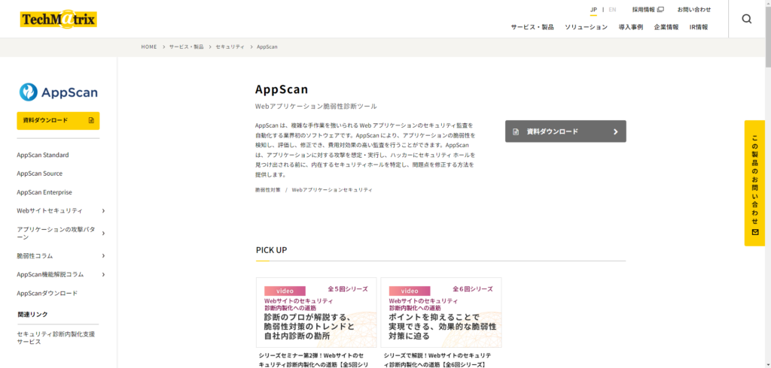The height and width of the screenshot is (368, 771).
Task: Open ソリューション menu item
Action: click(x=586, y=27)
